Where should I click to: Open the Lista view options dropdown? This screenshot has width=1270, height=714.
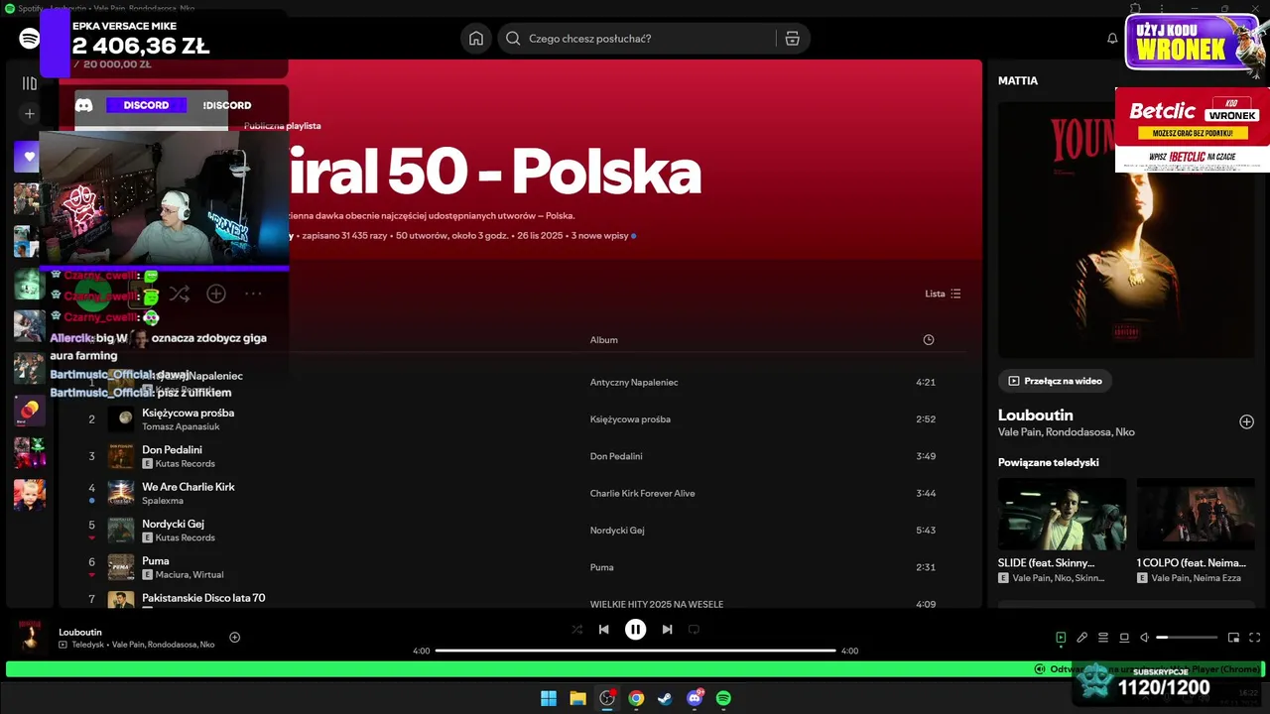[x=943, y=294]
